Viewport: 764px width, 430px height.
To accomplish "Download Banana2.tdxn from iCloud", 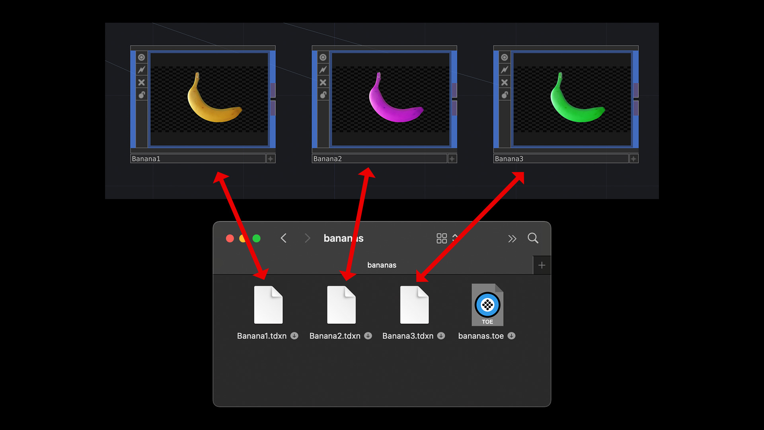I will click(368, 336).
